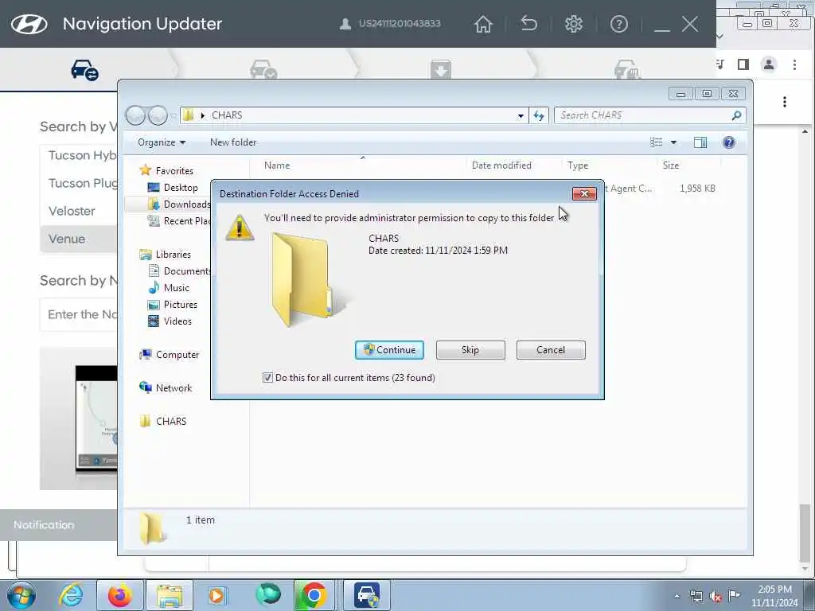
Task: Select Network in navigation pane
Action: point(166,388)
